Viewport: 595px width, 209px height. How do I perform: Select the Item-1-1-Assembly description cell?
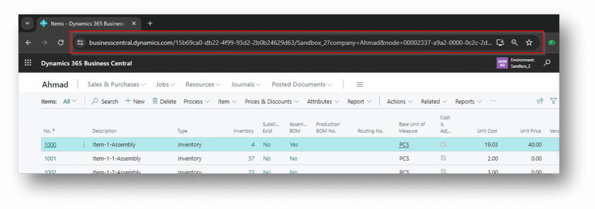tap(116, 159)
